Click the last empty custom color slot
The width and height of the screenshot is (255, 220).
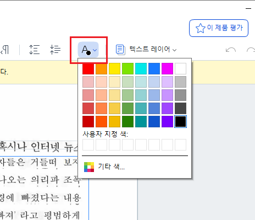pyautogui.click(x=180, y=144)
